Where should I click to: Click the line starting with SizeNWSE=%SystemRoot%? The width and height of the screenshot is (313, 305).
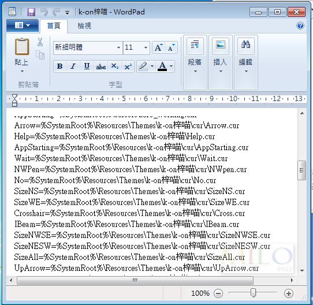click(142, 235)
